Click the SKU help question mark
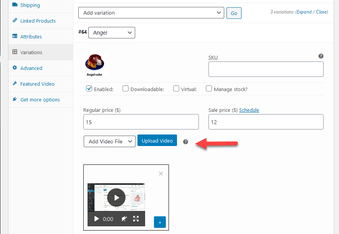Screen dimensions: 339x234 (321, 56)
